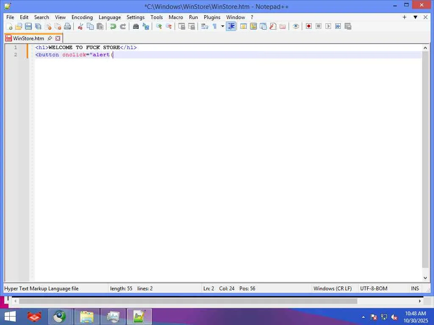Open the Language menu
434x325 pixels.
point(110,17)
